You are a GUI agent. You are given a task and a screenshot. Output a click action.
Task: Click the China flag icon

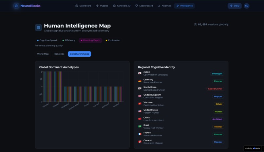[x=140, y=119]
